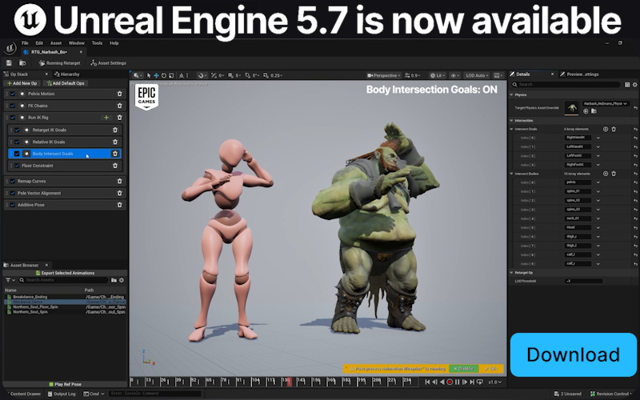Open the Window menu
The height and width of the screenshot is (400, 640).
pyautogui.click(x=76, y=43)
